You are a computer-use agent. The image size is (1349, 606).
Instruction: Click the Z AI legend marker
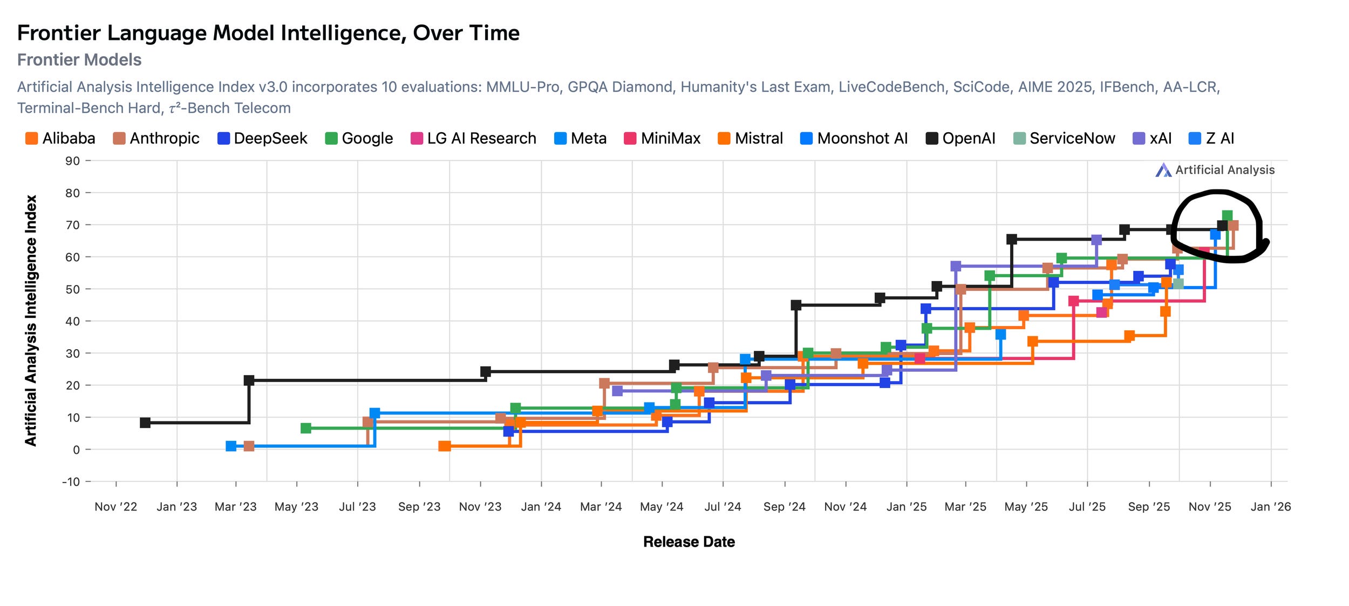coord(1195,139)
